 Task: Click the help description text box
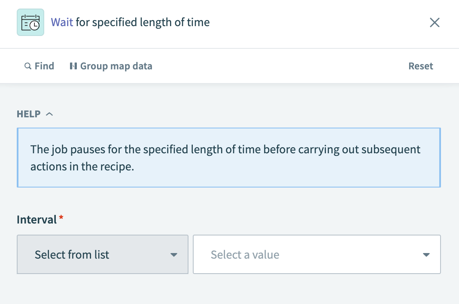[229, 158]
